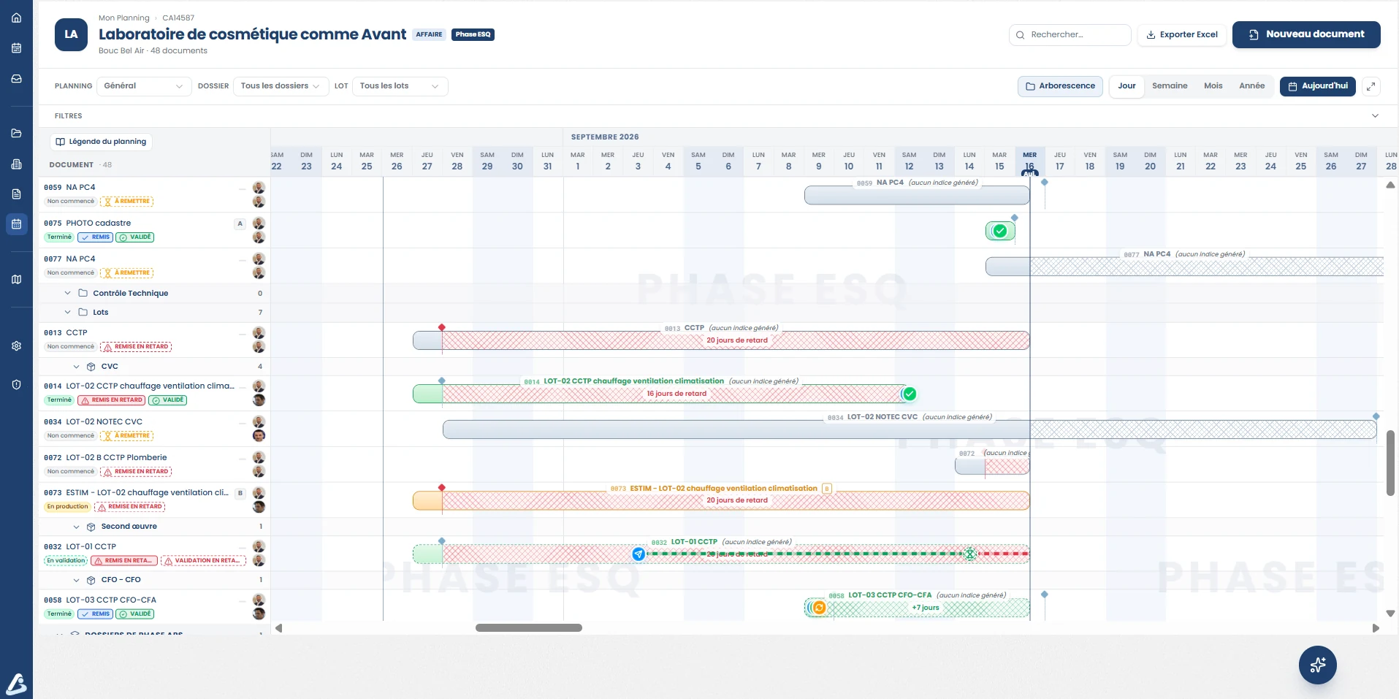1399x699 pixels.
Task: Jump to Aujourd'hui
Action: (1317, 86)
